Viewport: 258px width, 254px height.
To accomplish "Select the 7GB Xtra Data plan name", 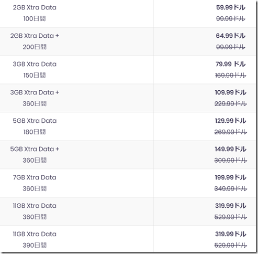I will tap(35, 177).
